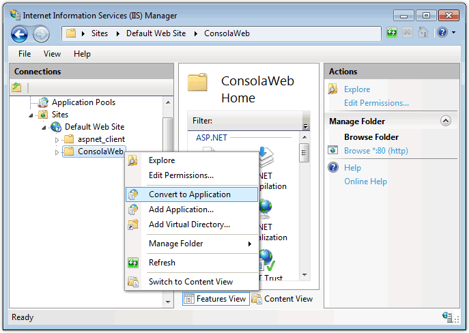Screen dimensions: 469x333
Task: Click the Browse *:80 (http) link
Action: click(376, 150)
